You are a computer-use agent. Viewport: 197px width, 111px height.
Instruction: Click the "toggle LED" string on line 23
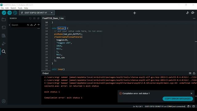pyautogui.click(x=64, y=43)
